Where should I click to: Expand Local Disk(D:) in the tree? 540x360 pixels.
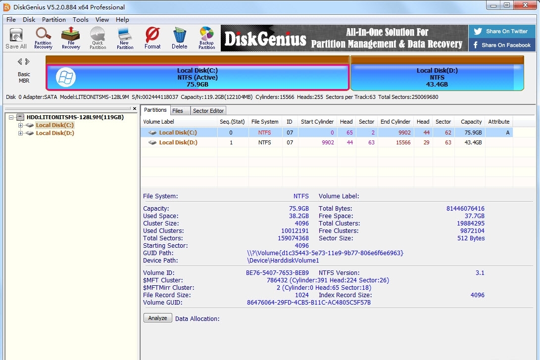tap(20, 133)
